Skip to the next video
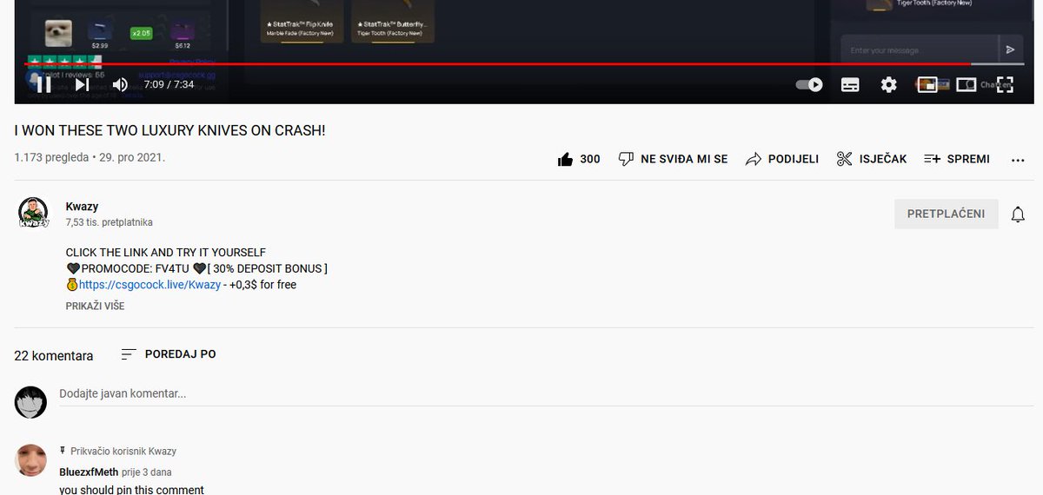Screen dimensions: 1043x495 click(83, 84)
